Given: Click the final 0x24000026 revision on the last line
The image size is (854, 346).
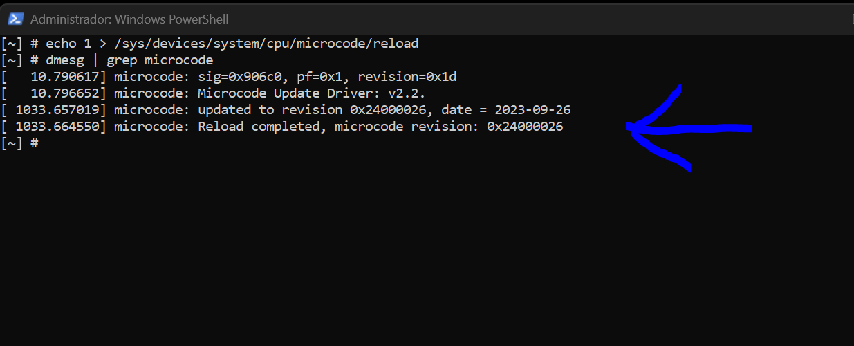Looking at the screenshot, I should coord(525,127).
